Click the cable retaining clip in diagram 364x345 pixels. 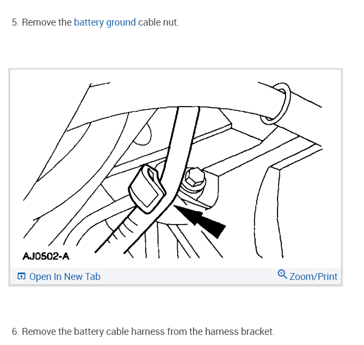click(147, 189)
